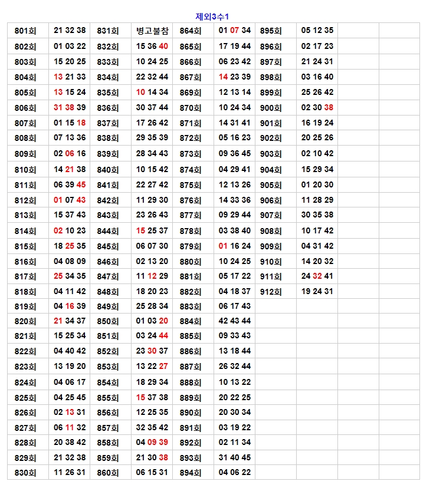Click the 877회 round label
433x488 pixels.
191,215
